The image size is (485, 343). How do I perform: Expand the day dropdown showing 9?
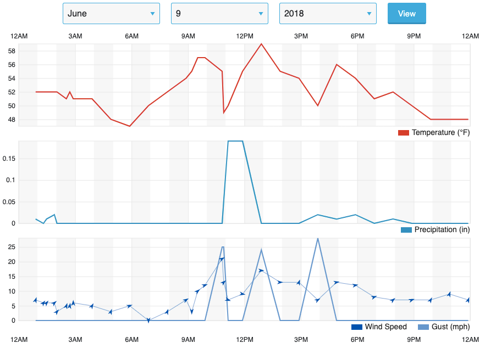coord(219,14)
